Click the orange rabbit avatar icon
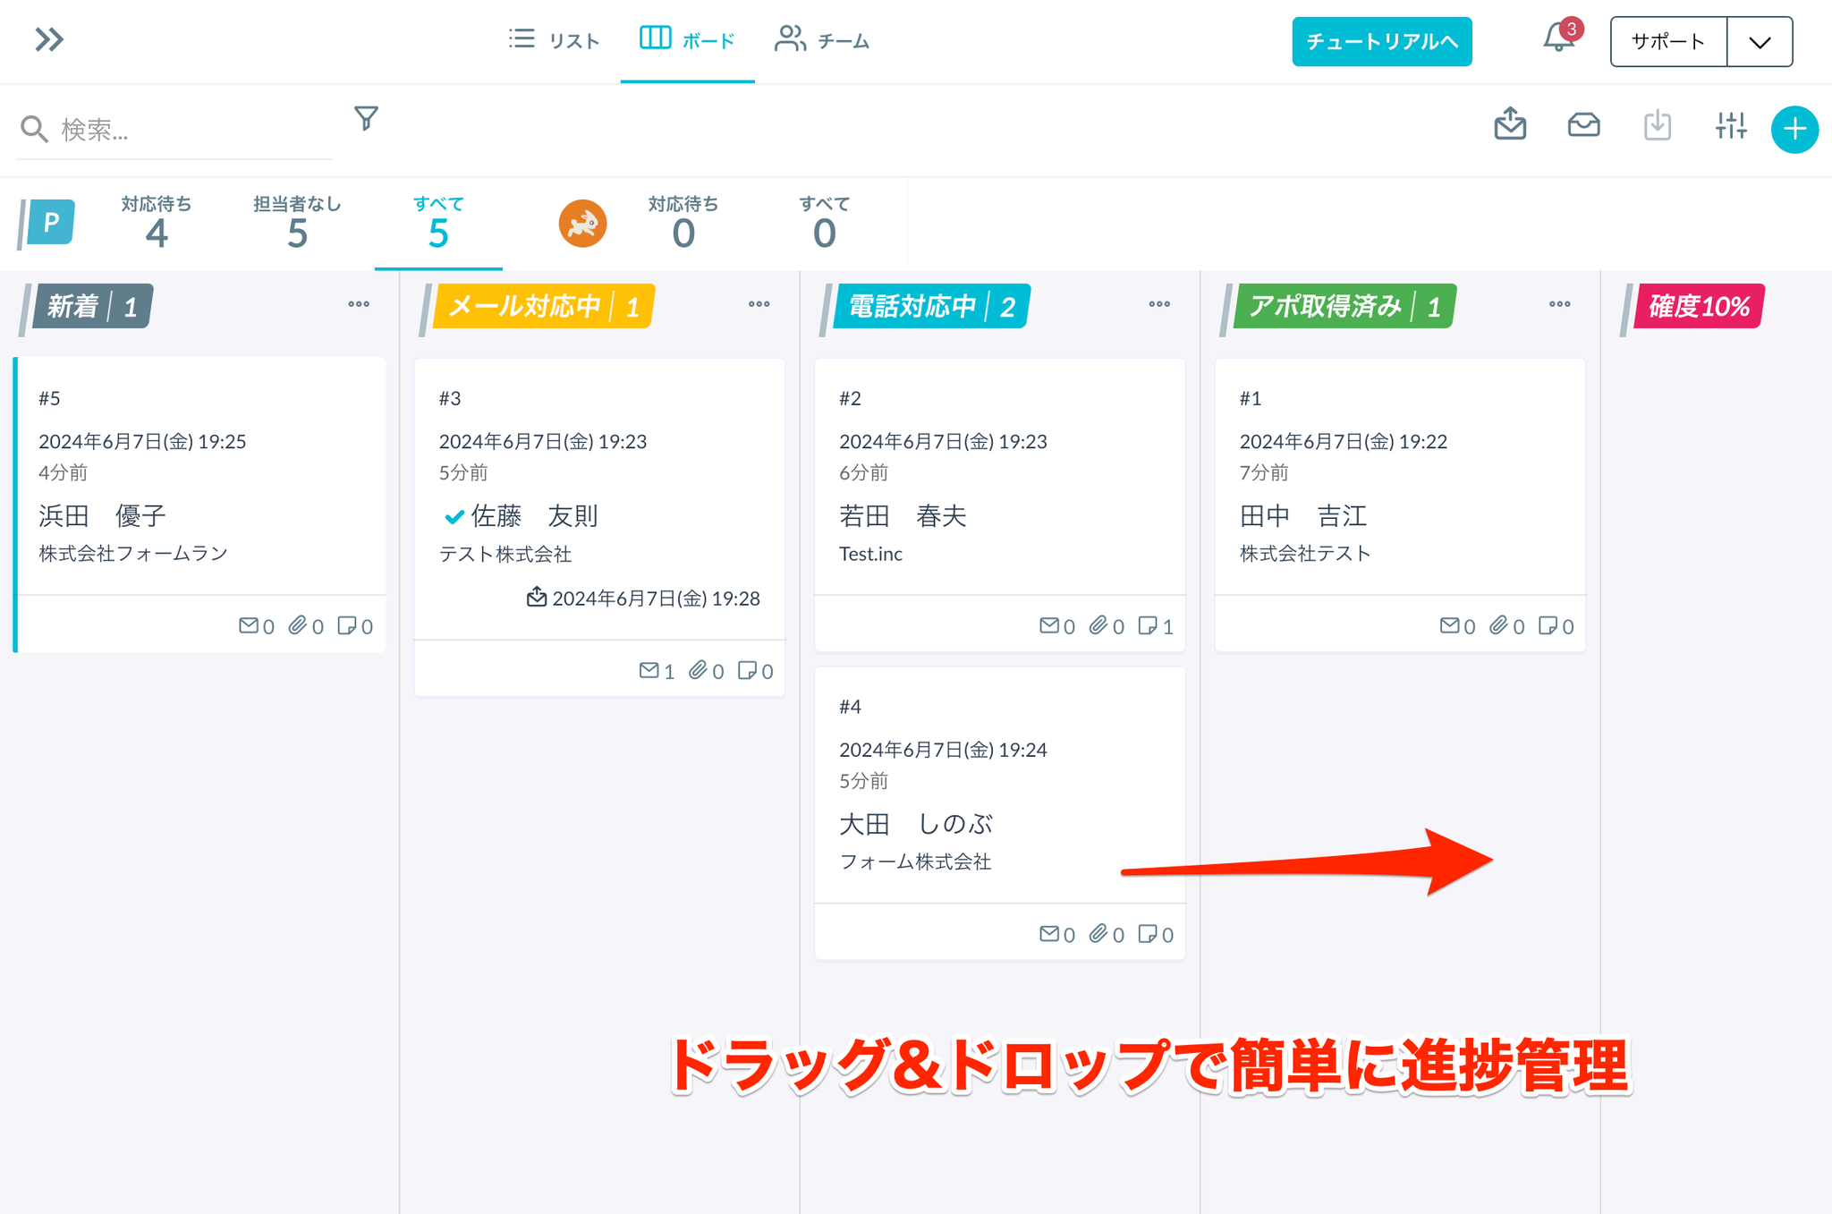The image size is (1832, 1214). tap(582, 223)
